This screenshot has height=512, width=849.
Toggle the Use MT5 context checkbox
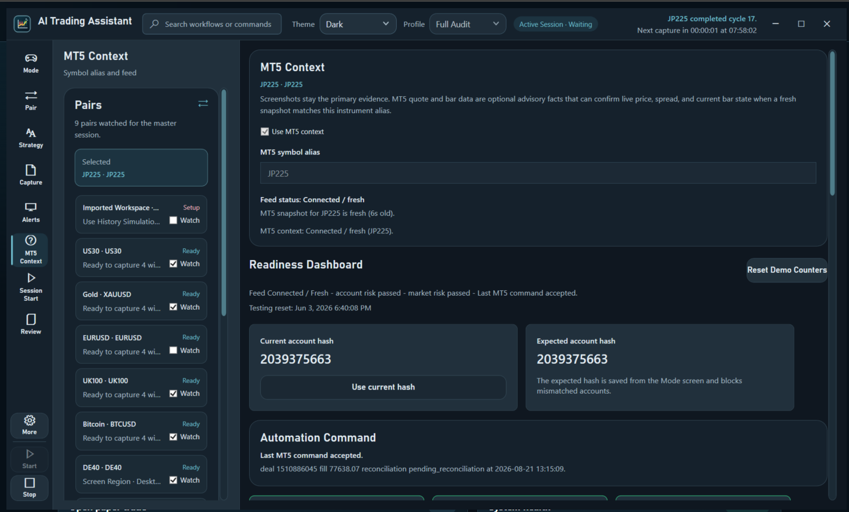pyautogui.click(x=265, y=132)
